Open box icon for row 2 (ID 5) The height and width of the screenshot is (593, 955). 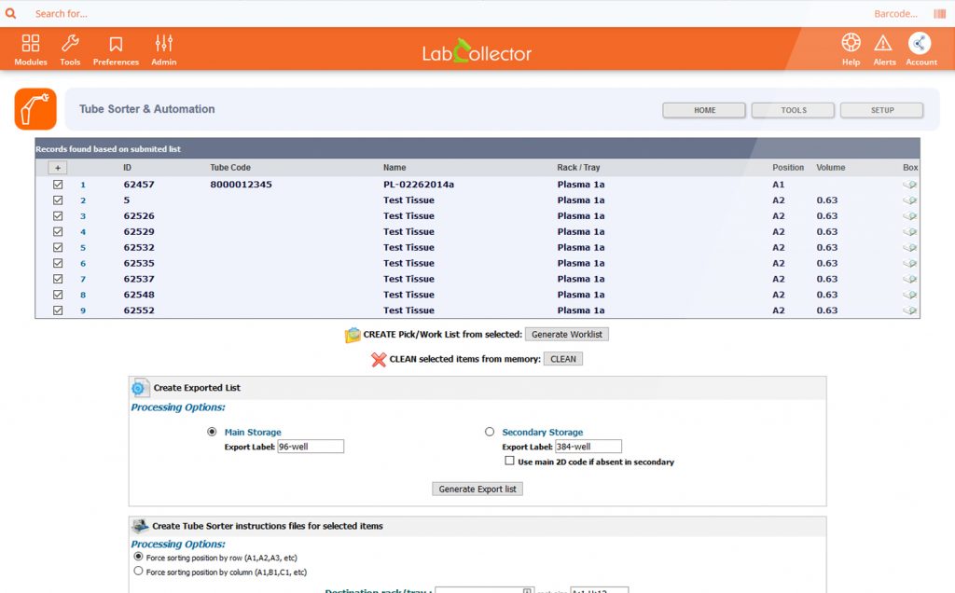910,200
